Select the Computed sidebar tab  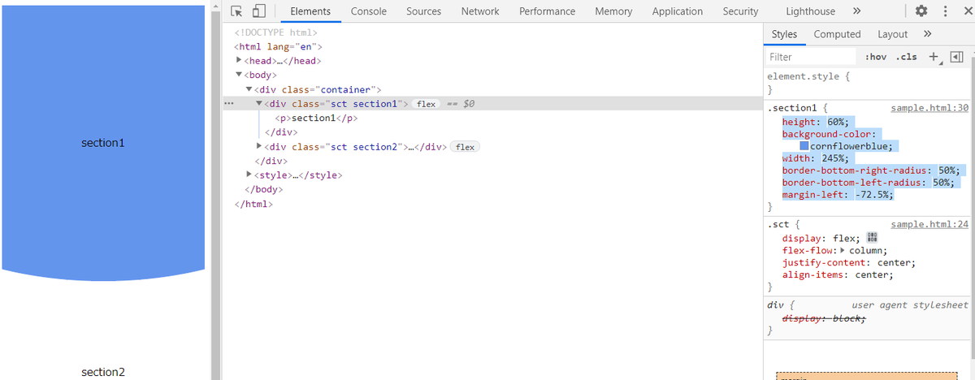click(x=838, y=34)
